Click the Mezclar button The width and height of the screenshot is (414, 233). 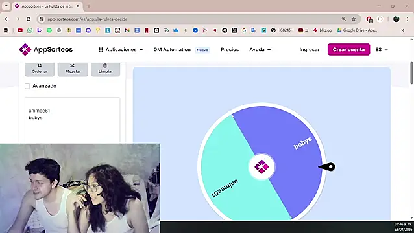pyautogui.click(x=73, y=69)
